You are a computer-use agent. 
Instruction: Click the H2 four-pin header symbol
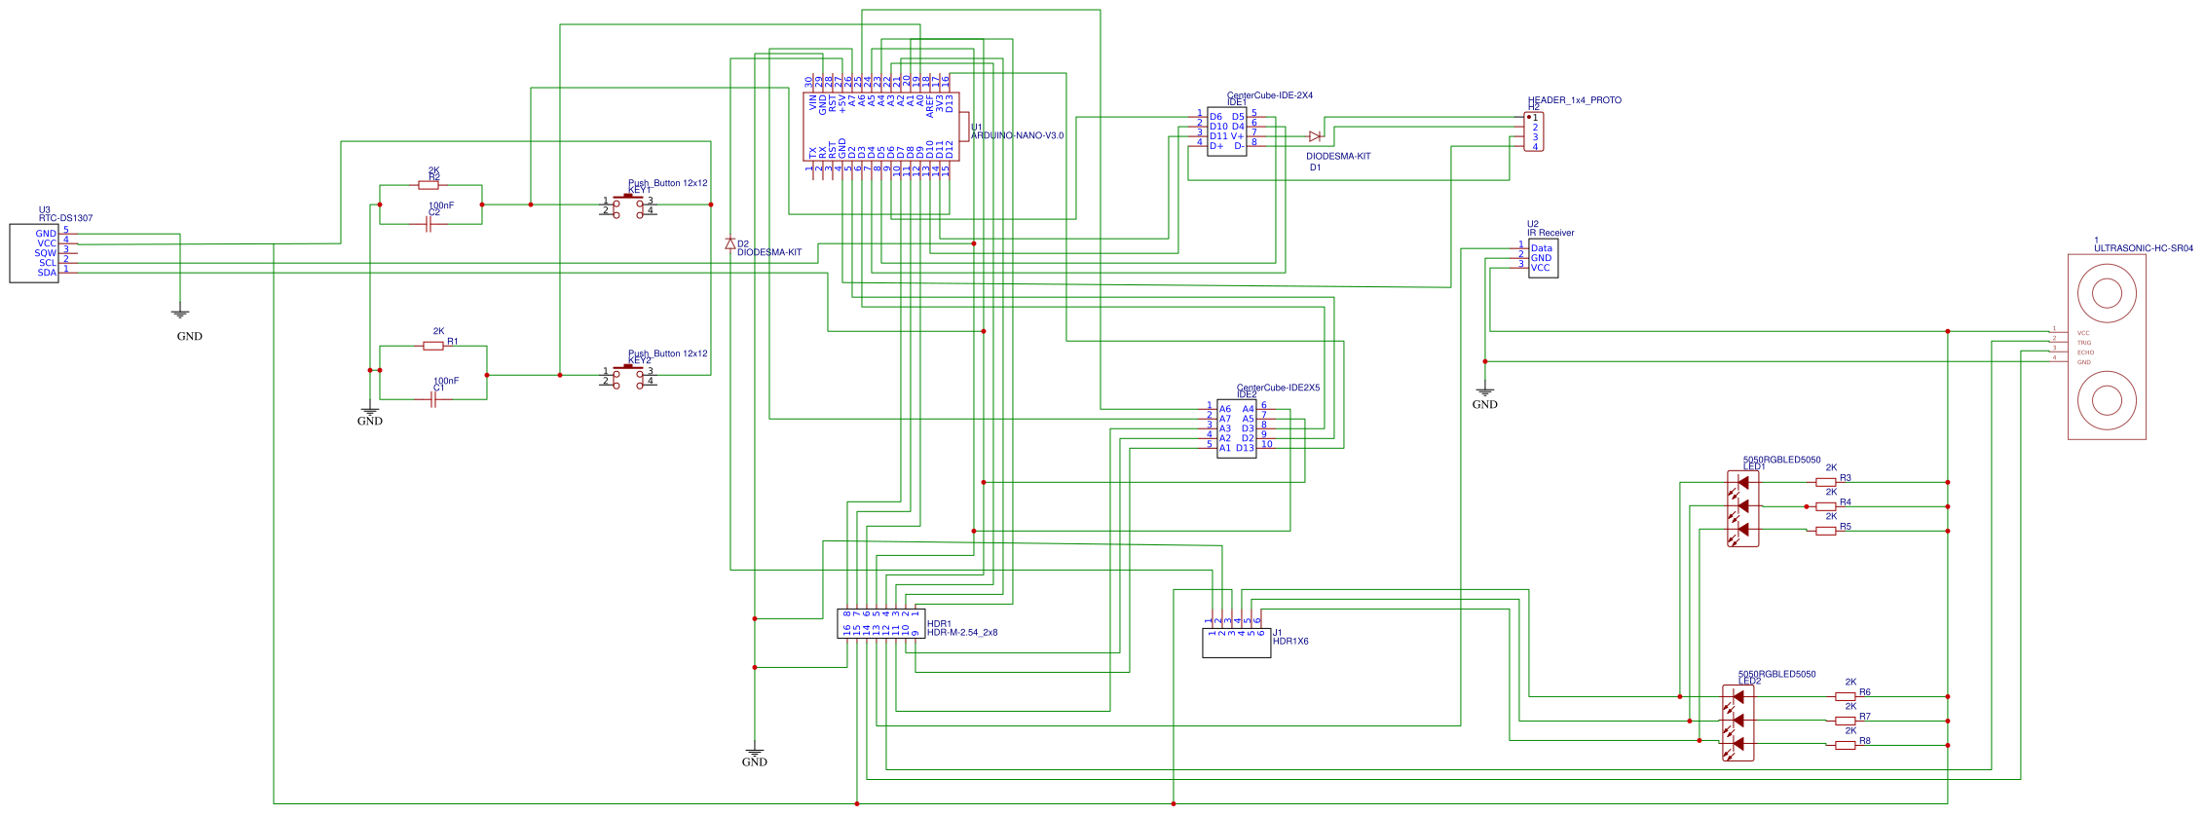pyautogui.click(x=1533, y=131)
